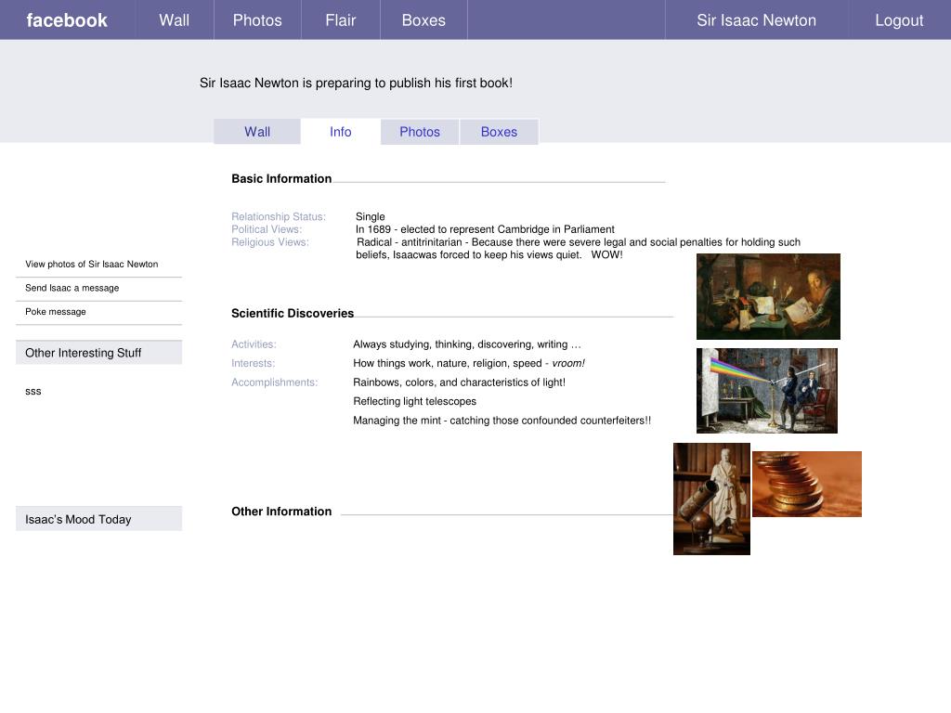Click the 'Managing the mint' line
951x713 pixels.
pyautogui.click(x=502, y=421)
